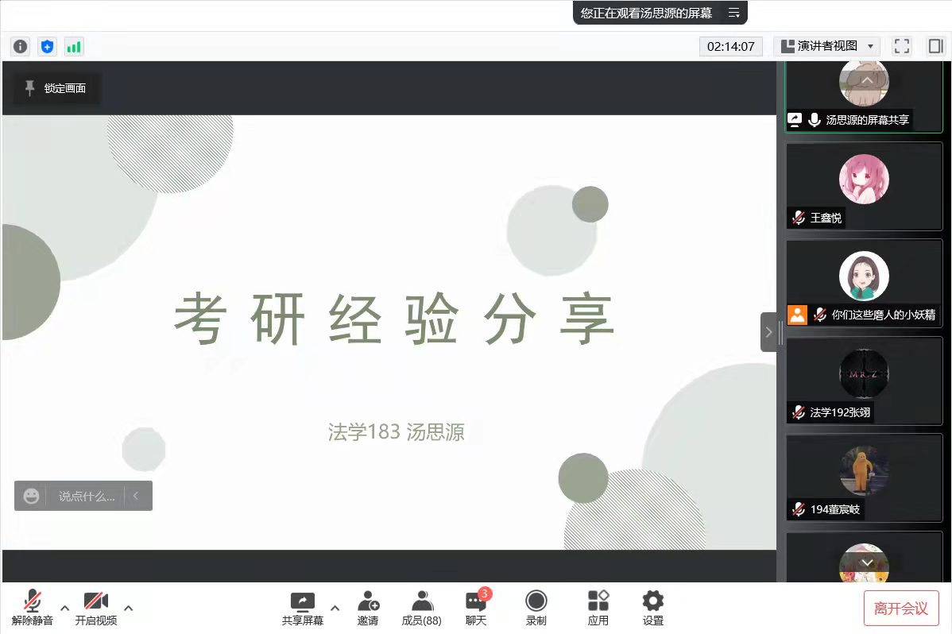952x634 pixels.
Task: Toggle the side panel layout icon
Action: coord(935,46)
